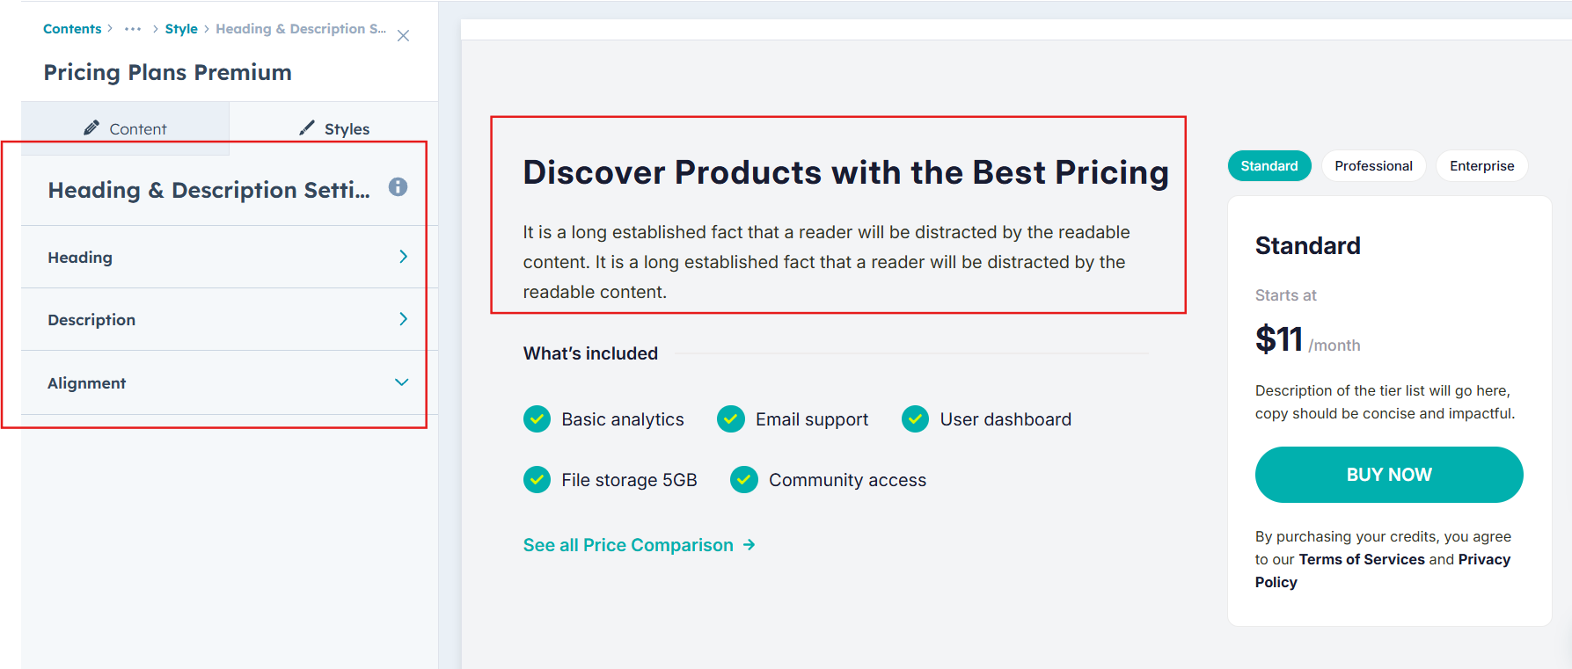Click the Community access checkmark icon
Screen dimensions: 1572x669
(x=744, y=480)
